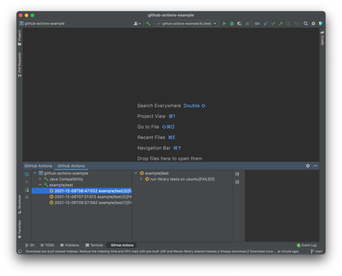342x276 pixels.
Task: Click the main branch status widget
Action: [316, 251]
